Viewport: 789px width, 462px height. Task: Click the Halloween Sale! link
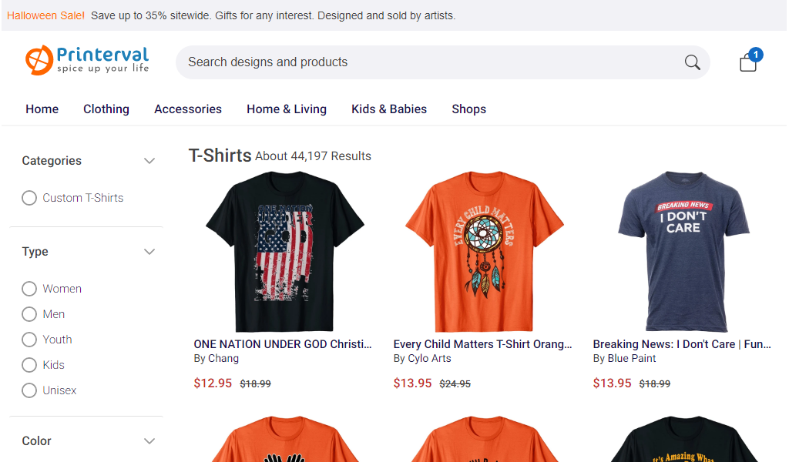click(45, 15)
